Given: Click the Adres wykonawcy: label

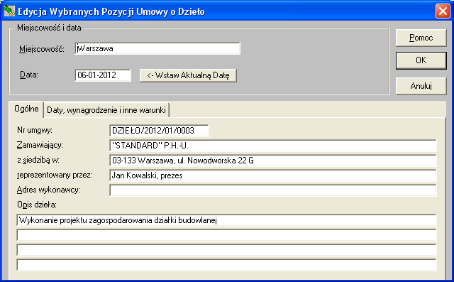Looking at the screenshot, I should coord(48,190).
